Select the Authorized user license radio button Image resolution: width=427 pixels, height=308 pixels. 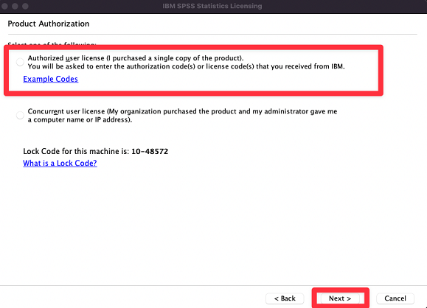[x=20, y=62]
